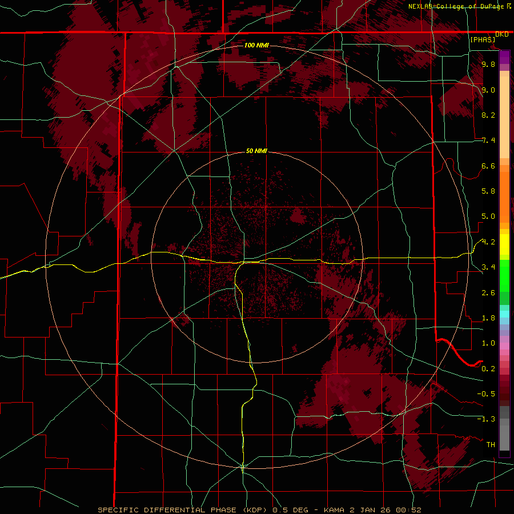
Task: Select the 9.0 value on the color scale
Action: pyautogui.click(x=488, y=90)
